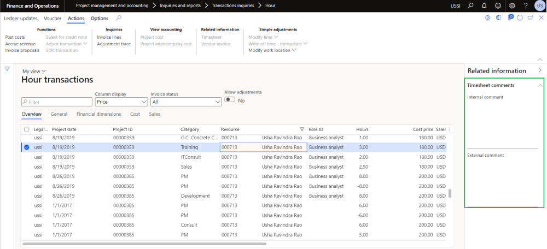This screenshot has height=249, width=547.
Task: Collapse the Timesheet comments section
Action: (540, 86)
